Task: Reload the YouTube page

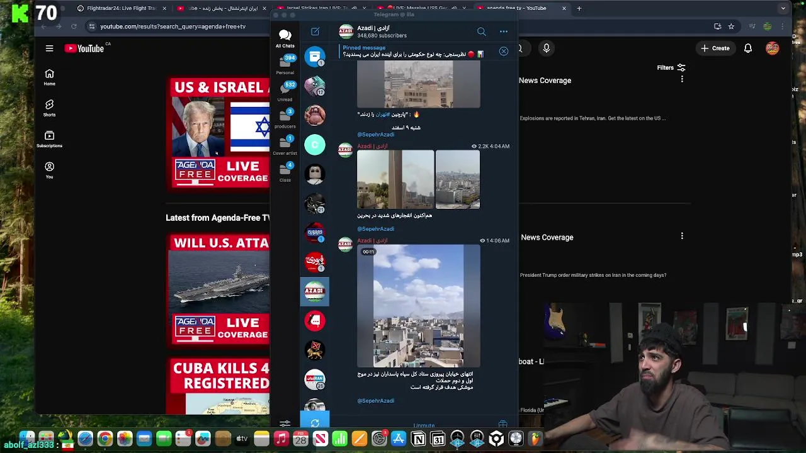Action: click(74, 26)
